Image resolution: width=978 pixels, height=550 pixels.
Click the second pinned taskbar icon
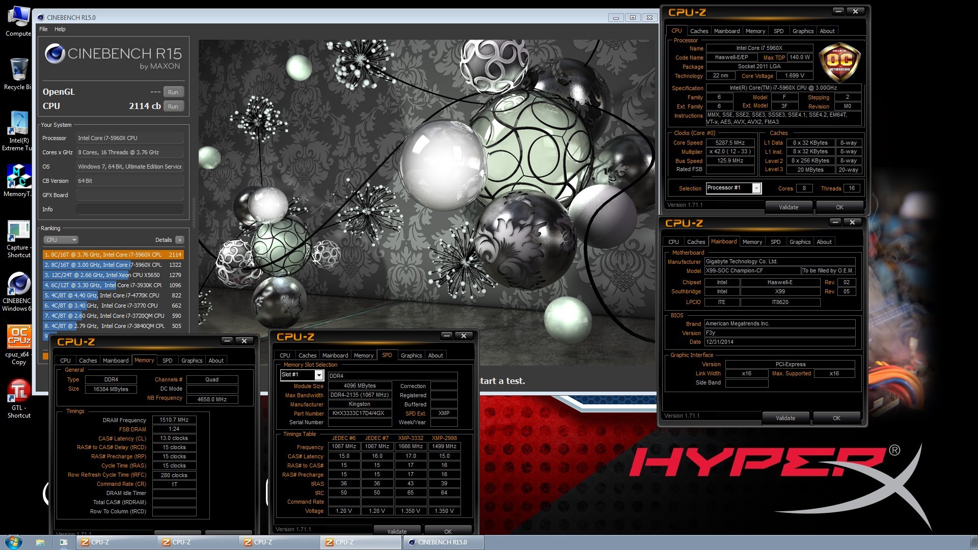[x=63, y=542]
